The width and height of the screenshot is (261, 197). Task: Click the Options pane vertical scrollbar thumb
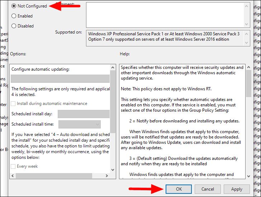113,102
